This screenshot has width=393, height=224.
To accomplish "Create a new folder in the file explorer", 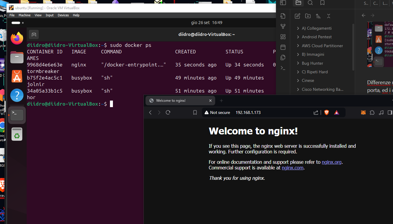I will (308, 16).
